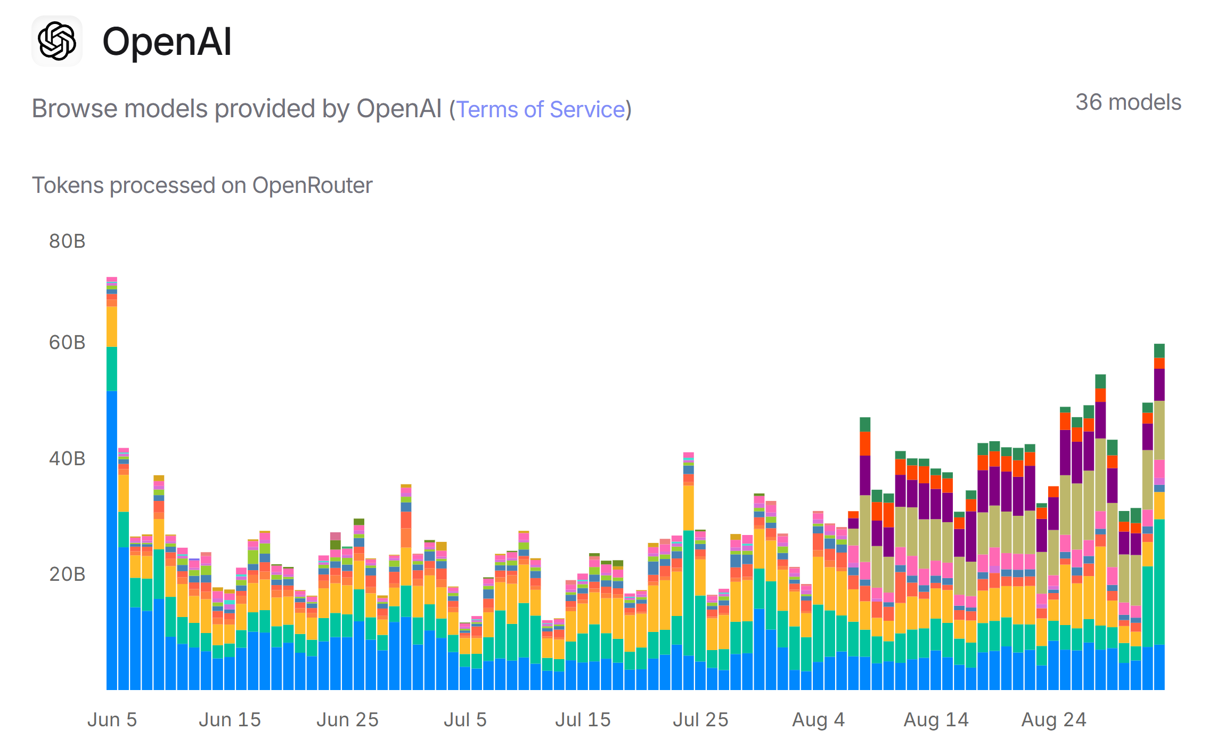Click the "Aug 24" x-axis label
This screenshot has height=746, width=1225.
(1053, 720)
